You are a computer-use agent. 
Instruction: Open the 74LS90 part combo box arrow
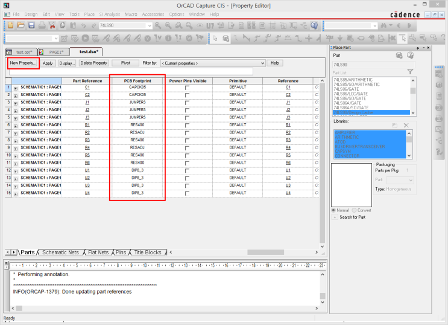point(150,26)
